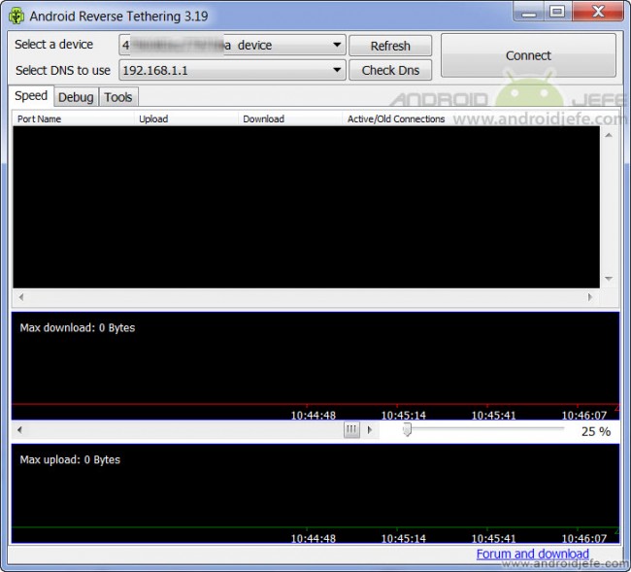
Task: Click the Android Reverse Tethering app icon
Action: point(17,16)
